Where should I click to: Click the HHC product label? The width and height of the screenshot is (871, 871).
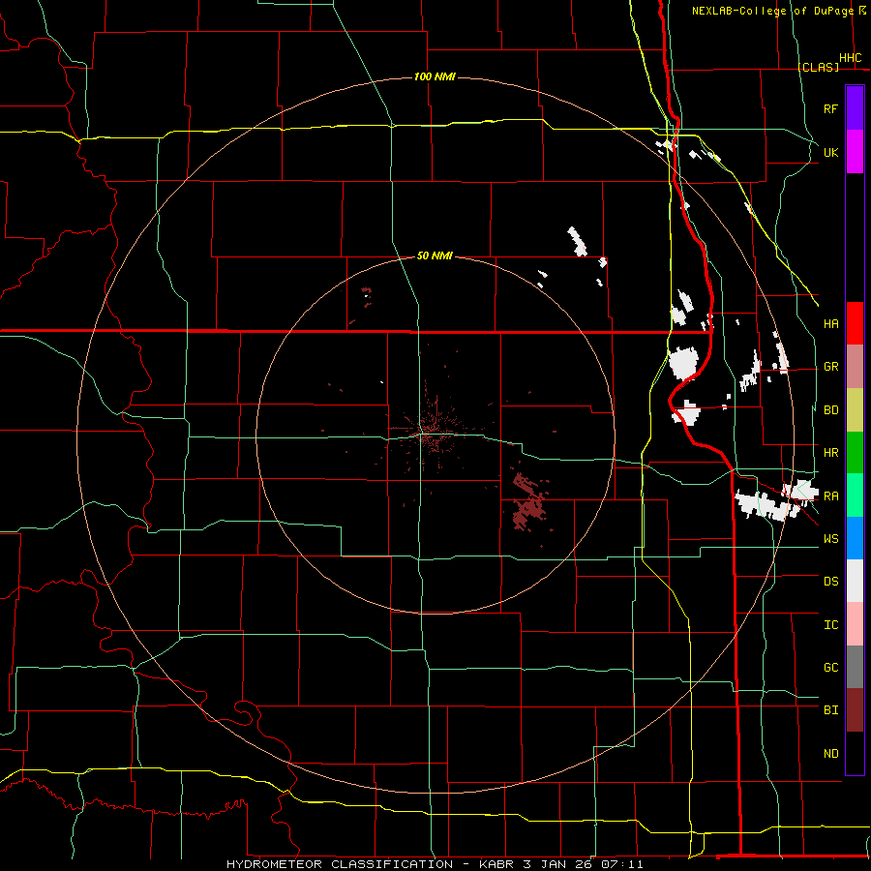[850, 58]
